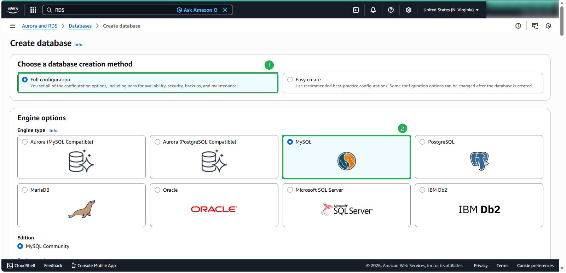
Task: Click CloudShell in the footer
Action: coord(21,266)
